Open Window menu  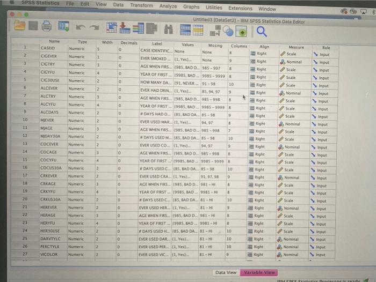[267, 9]
